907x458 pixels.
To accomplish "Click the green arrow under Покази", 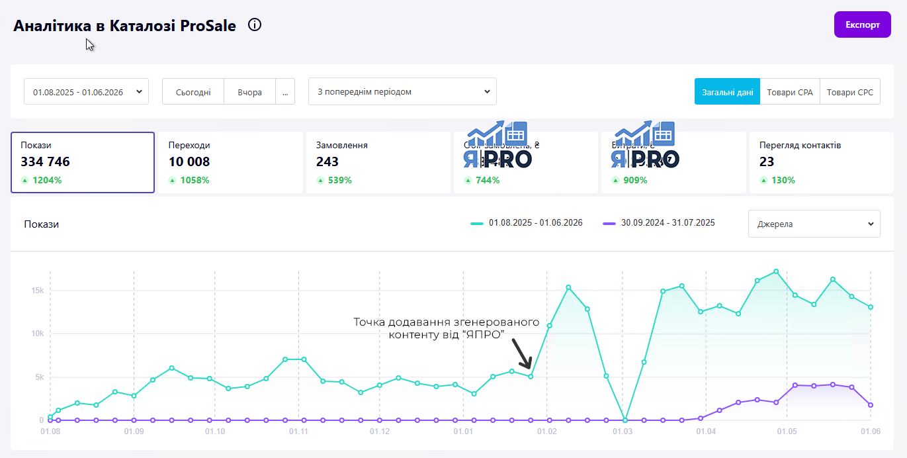I will [24, 180].
